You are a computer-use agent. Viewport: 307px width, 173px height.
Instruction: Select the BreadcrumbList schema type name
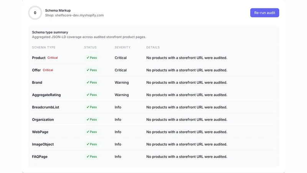point(45,107)
